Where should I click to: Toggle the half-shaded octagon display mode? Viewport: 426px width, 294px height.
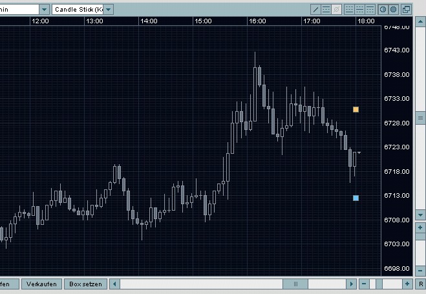point(383,10)
